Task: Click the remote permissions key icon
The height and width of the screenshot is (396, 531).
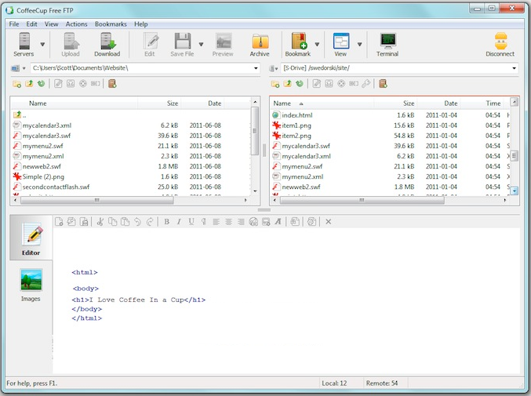Action: point(366,84)
